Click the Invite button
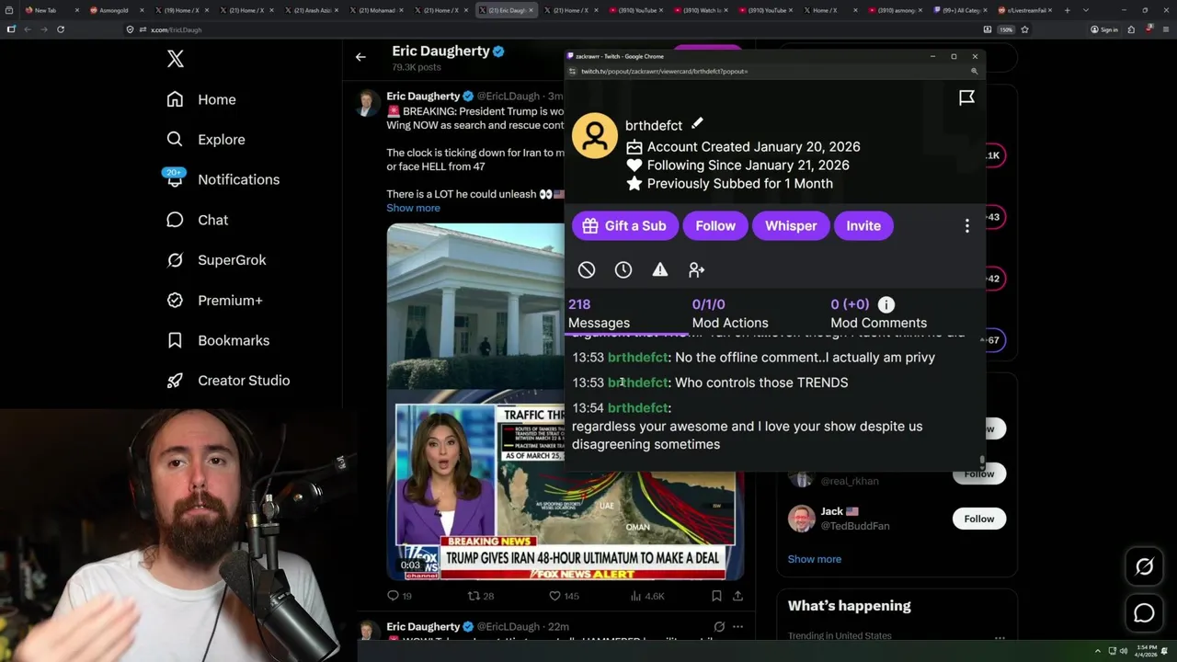This screenshot has height=662, width=1177. tap(863, 225)
